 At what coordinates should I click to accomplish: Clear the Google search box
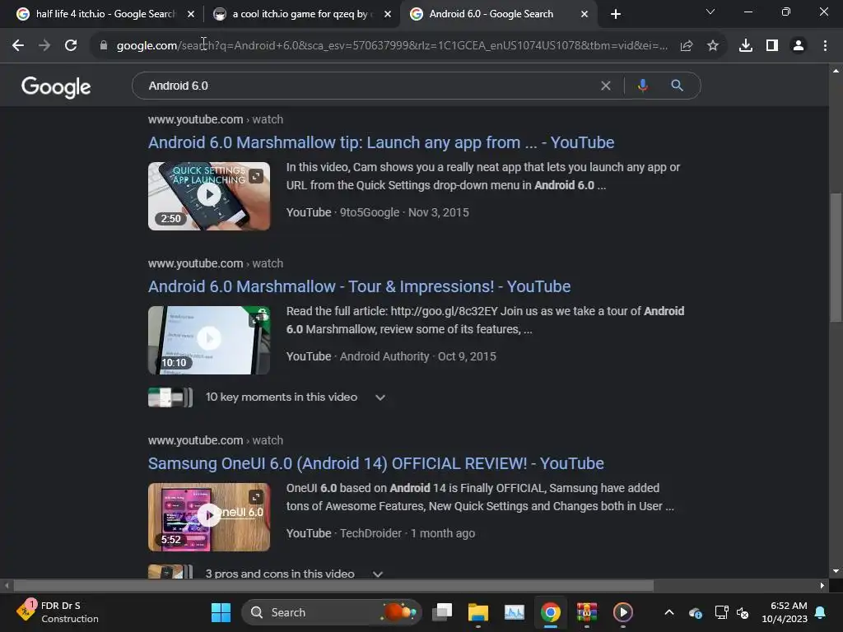pyautogui.click(x=606, y=86)
